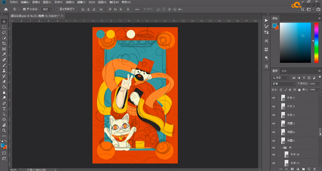Open the Layers panel flyout menu
The width and height of the screenshot is (322, 171).
[x=319, y=71]
